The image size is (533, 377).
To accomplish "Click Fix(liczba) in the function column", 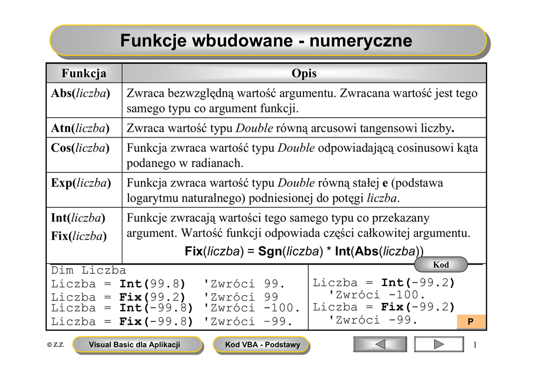I will pos(79,236).
